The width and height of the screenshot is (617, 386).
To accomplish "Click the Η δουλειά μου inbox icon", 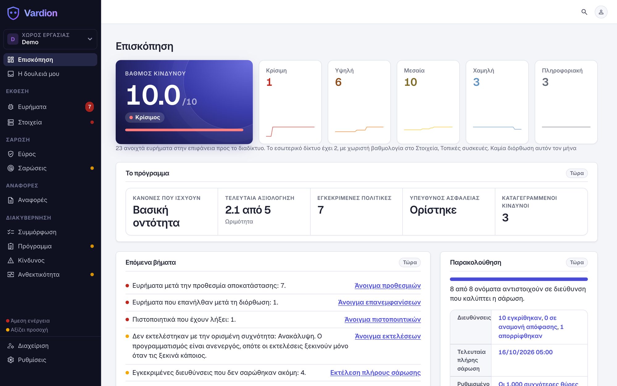I will coord(11,74).
